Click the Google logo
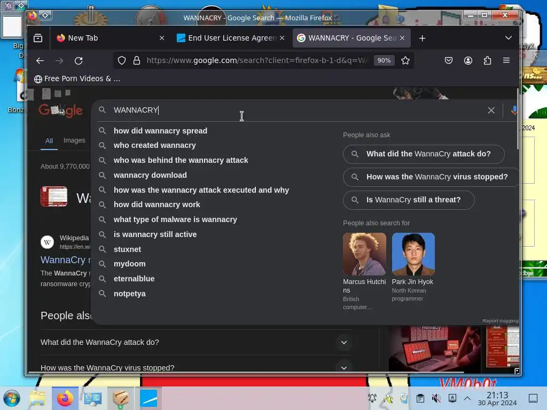Screen dimensions: 547x410 [61, 111]
